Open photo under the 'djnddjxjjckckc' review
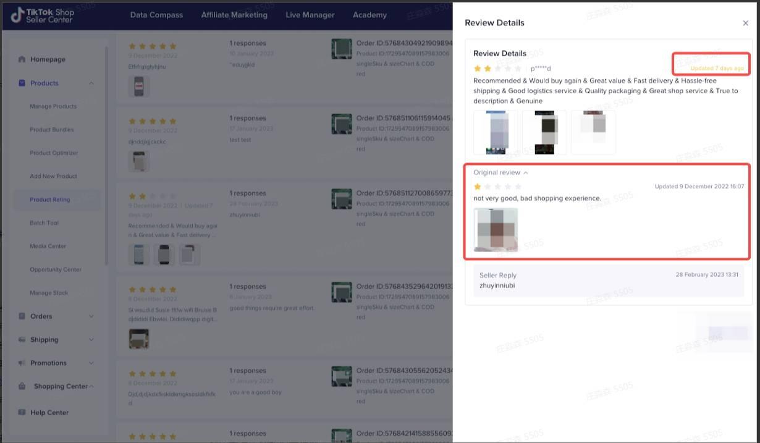This screenshot has height=443, width=760. click(139, 161)
